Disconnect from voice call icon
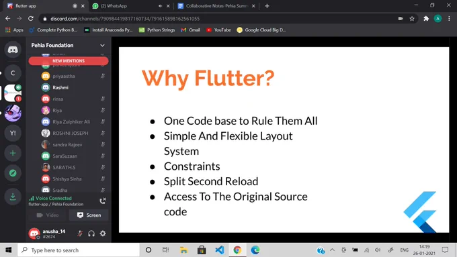 (103, 201)
